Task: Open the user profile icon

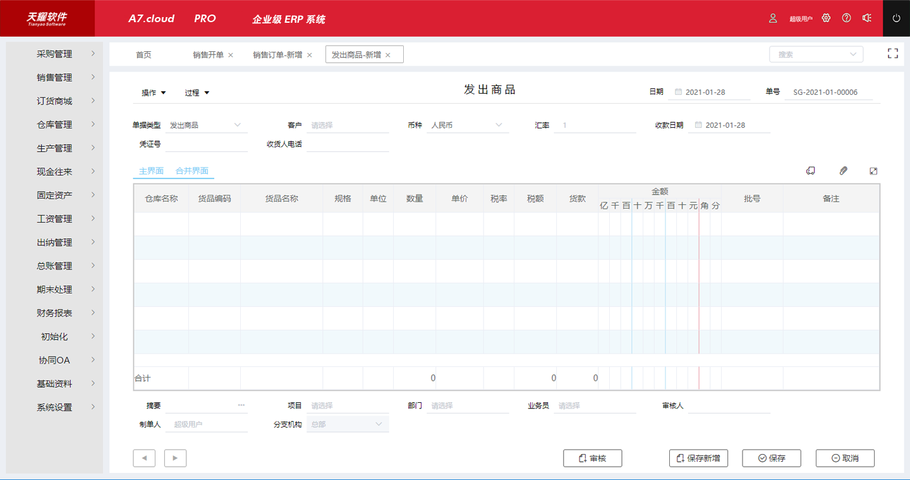Action: [773, 18]
